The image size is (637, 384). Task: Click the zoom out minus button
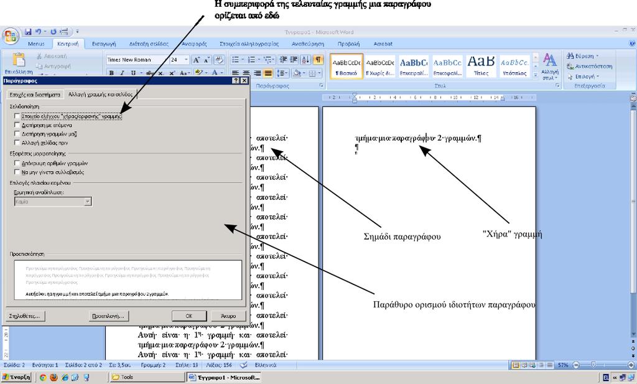[575, 365]
